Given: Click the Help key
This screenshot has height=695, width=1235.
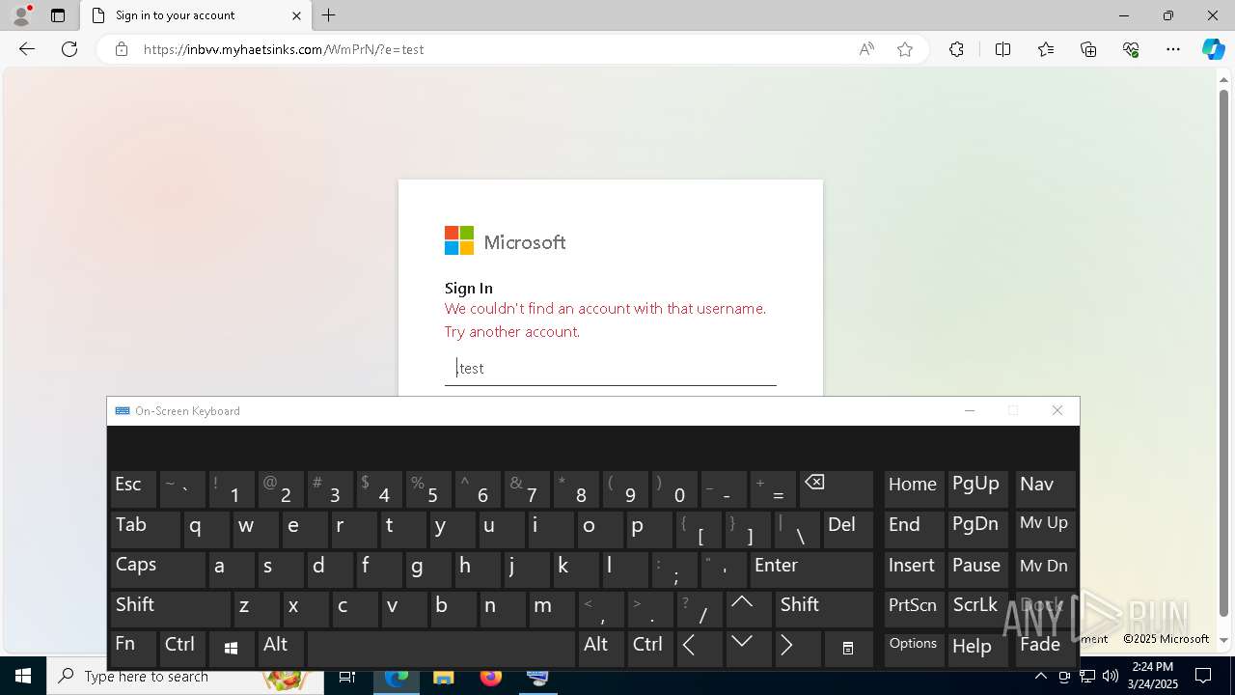Looking at the screenshot, I should (978, 649).
